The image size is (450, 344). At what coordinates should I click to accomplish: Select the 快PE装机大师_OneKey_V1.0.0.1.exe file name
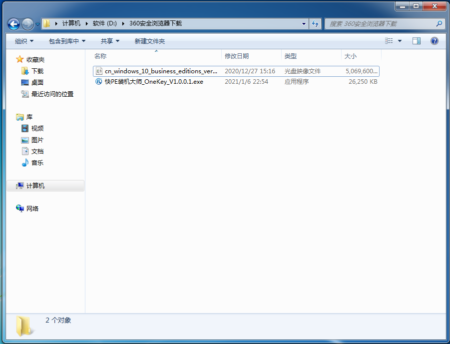point(154,82)
